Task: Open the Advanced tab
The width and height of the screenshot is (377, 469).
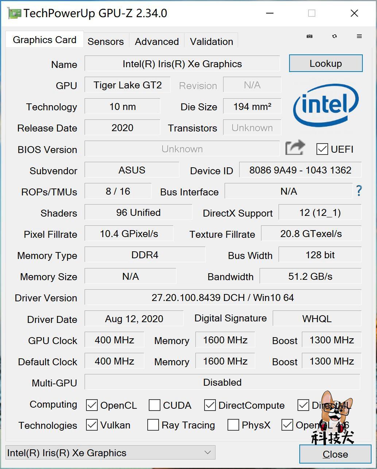Action: click(x=157, y=41)
